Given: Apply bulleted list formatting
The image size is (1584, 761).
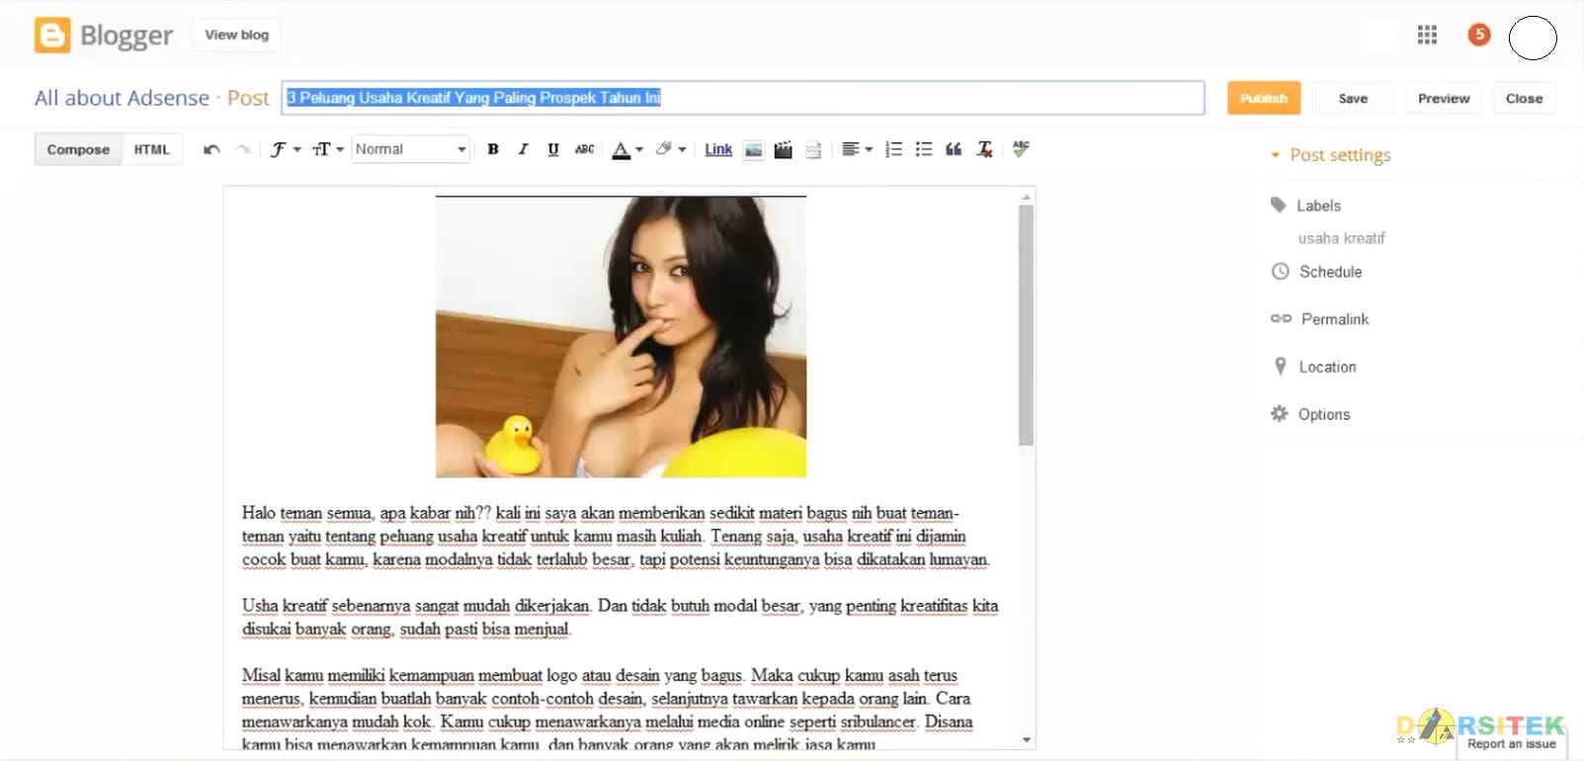Looking at the screenshot, I should point(924,149).
